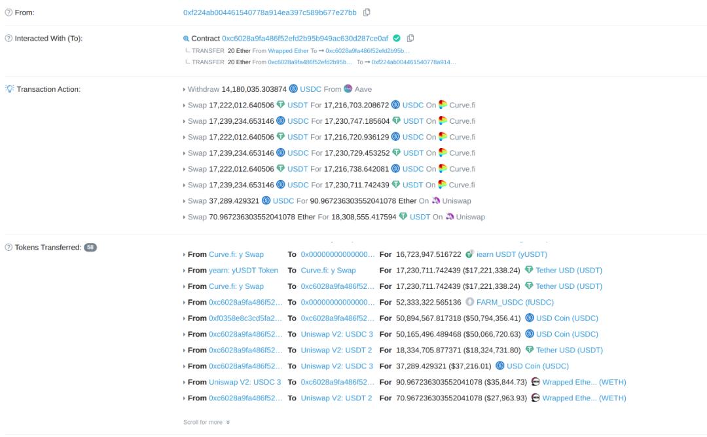
Task: Expand the swap row for 17,216,720.936129 USDC
Action: click(184, 137)
